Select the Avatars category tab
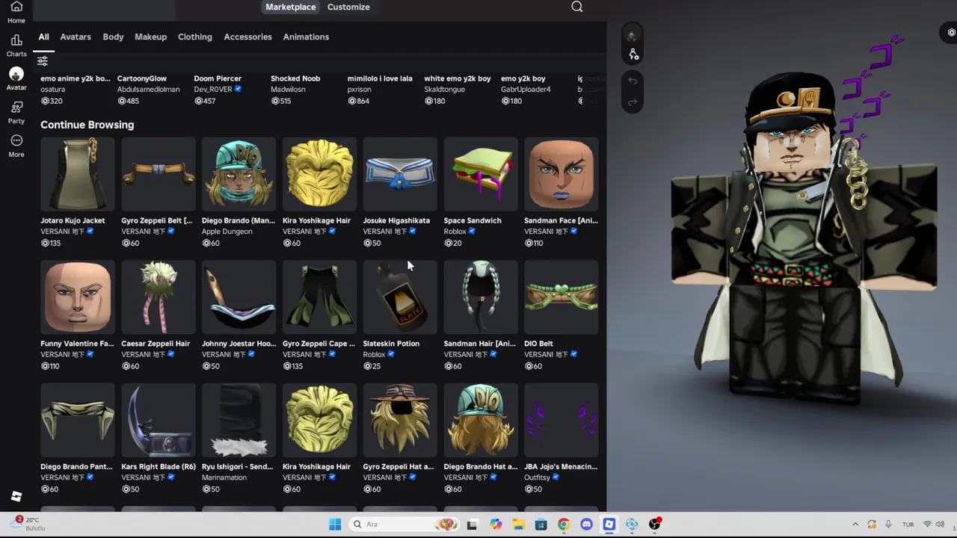This screenshot has height=538, width=957. coord(76,37)
